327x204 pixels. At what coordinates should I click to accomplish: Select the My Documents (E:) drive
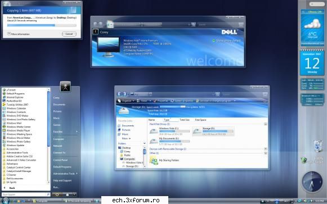pos(169,142)
